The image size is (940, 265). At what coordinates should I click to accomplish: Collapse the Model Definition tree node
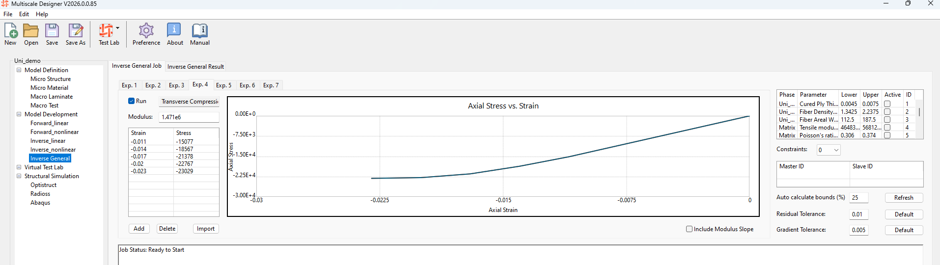tap(19, 70)
